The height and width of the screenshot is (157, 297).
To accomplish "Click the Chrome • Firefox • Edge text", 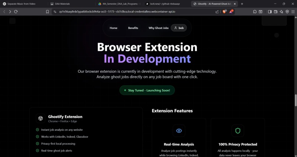I will coord(63,121).
